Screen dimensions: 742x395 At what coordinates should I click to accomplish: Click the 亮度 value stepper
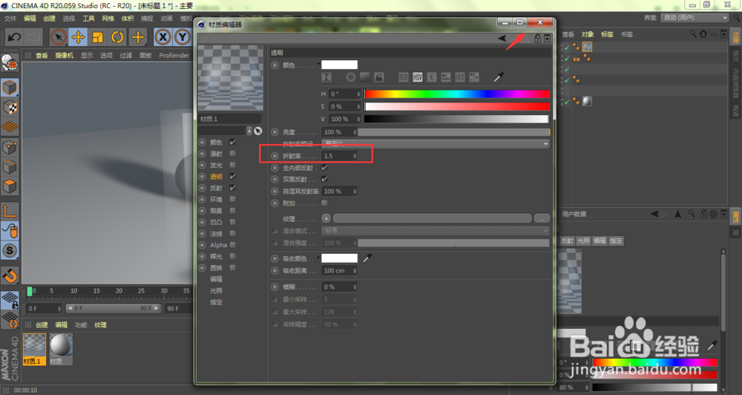pos(355,132)
